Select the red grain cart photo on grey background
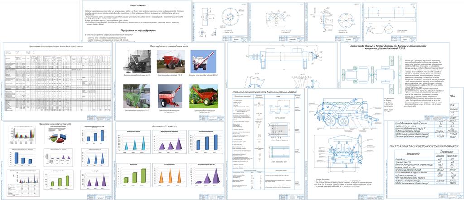The width and height of the screenshot is (464, 200). [x=169, y=96]
